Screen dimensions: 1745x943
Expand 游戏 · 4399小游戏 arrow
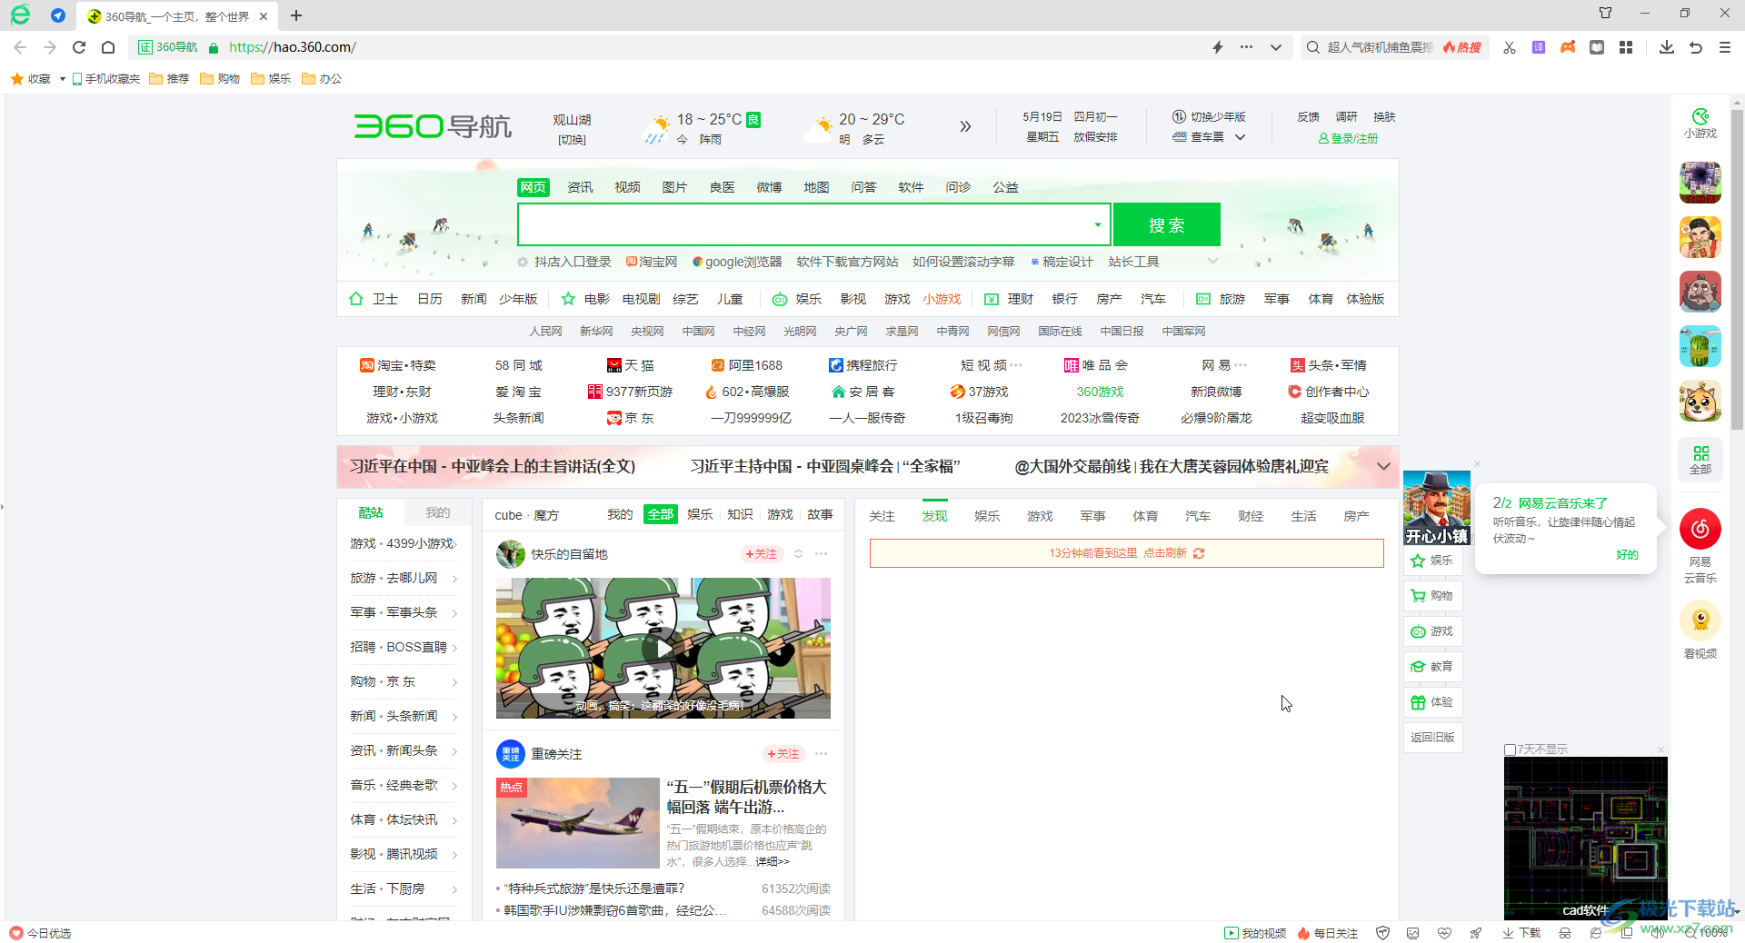click(454, 543)
